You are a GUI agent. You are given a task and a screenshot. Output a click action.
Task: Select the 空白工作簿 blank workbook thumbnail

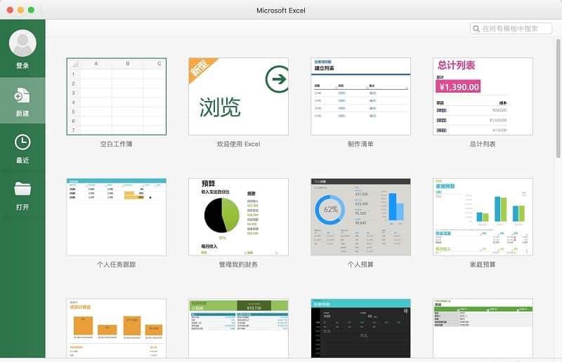[116, 96]
